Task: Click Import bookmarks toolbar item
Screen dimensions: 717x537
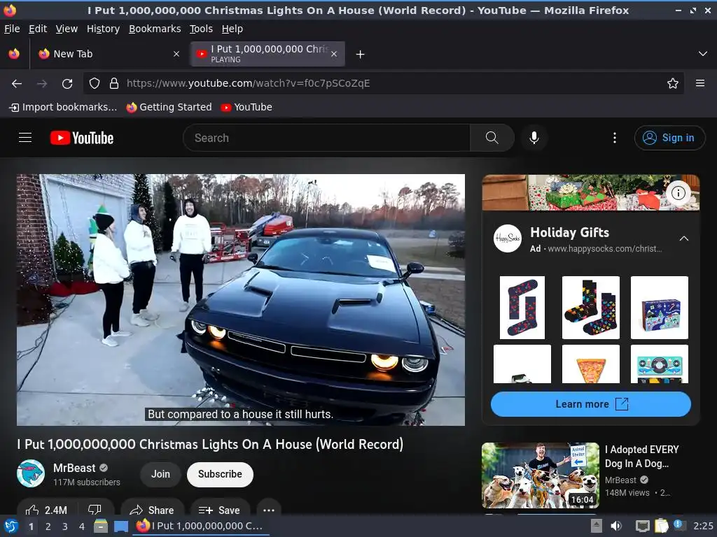Action: point(63,107)
